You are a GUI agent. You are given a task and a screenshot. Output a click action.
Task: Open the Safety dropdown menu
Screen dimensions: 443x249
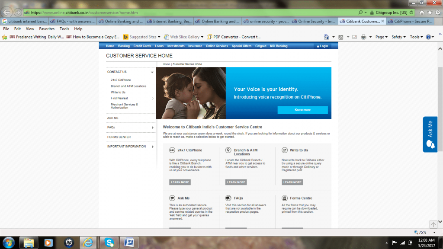396,37
